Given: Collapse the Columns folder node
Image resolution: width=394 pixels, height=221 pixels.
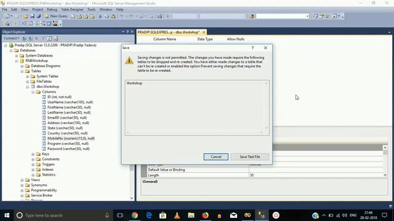Looking at the screenshot, I should tap(33, 92).
